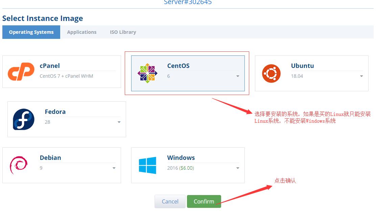The width and height of the screenshot is (377, 217).
Task: Open the Fedora 28 version dropdown
Action: click(x=119, y=122)
